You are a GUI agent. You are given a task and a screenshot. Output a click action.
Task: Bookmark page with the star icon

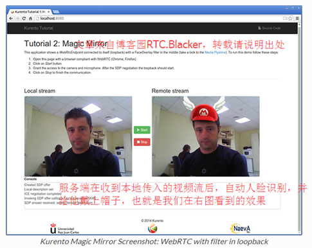tap(290, 19)
